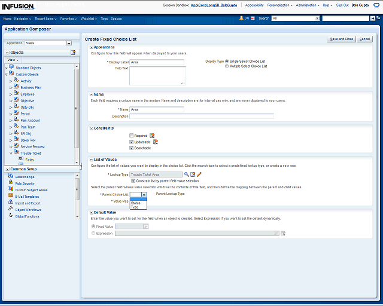Uncheck the Searchable checkbox
Image resolution: width=383 pixels, height=306 pixels.
click(x=132, y=148)
